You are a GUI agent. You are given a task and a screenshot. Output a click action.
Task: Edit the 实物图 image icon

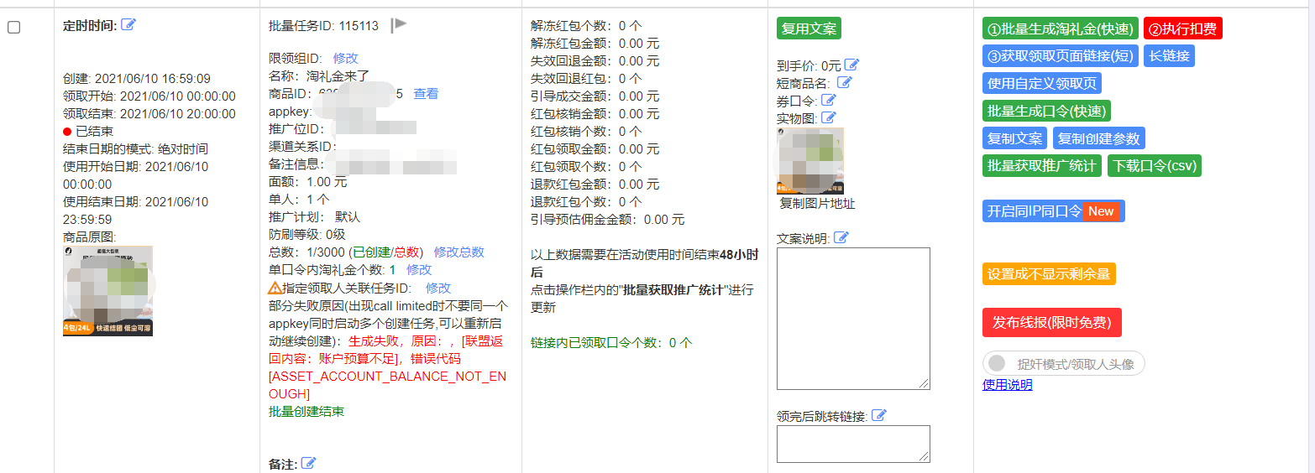(x=829, y=117)
